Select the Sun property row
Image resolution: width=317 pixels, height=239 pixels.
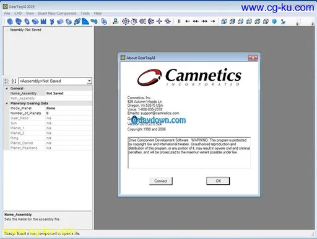51,123
